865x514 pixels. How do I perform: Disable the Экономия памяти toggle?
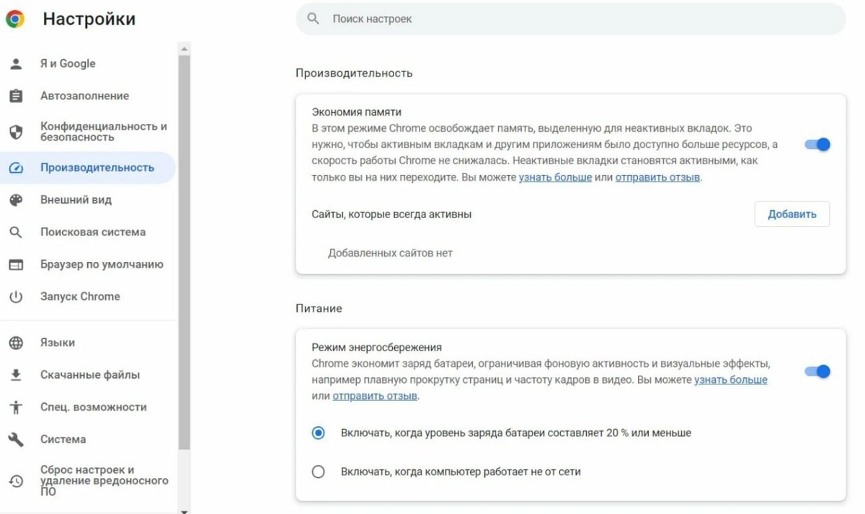[817, 145]
